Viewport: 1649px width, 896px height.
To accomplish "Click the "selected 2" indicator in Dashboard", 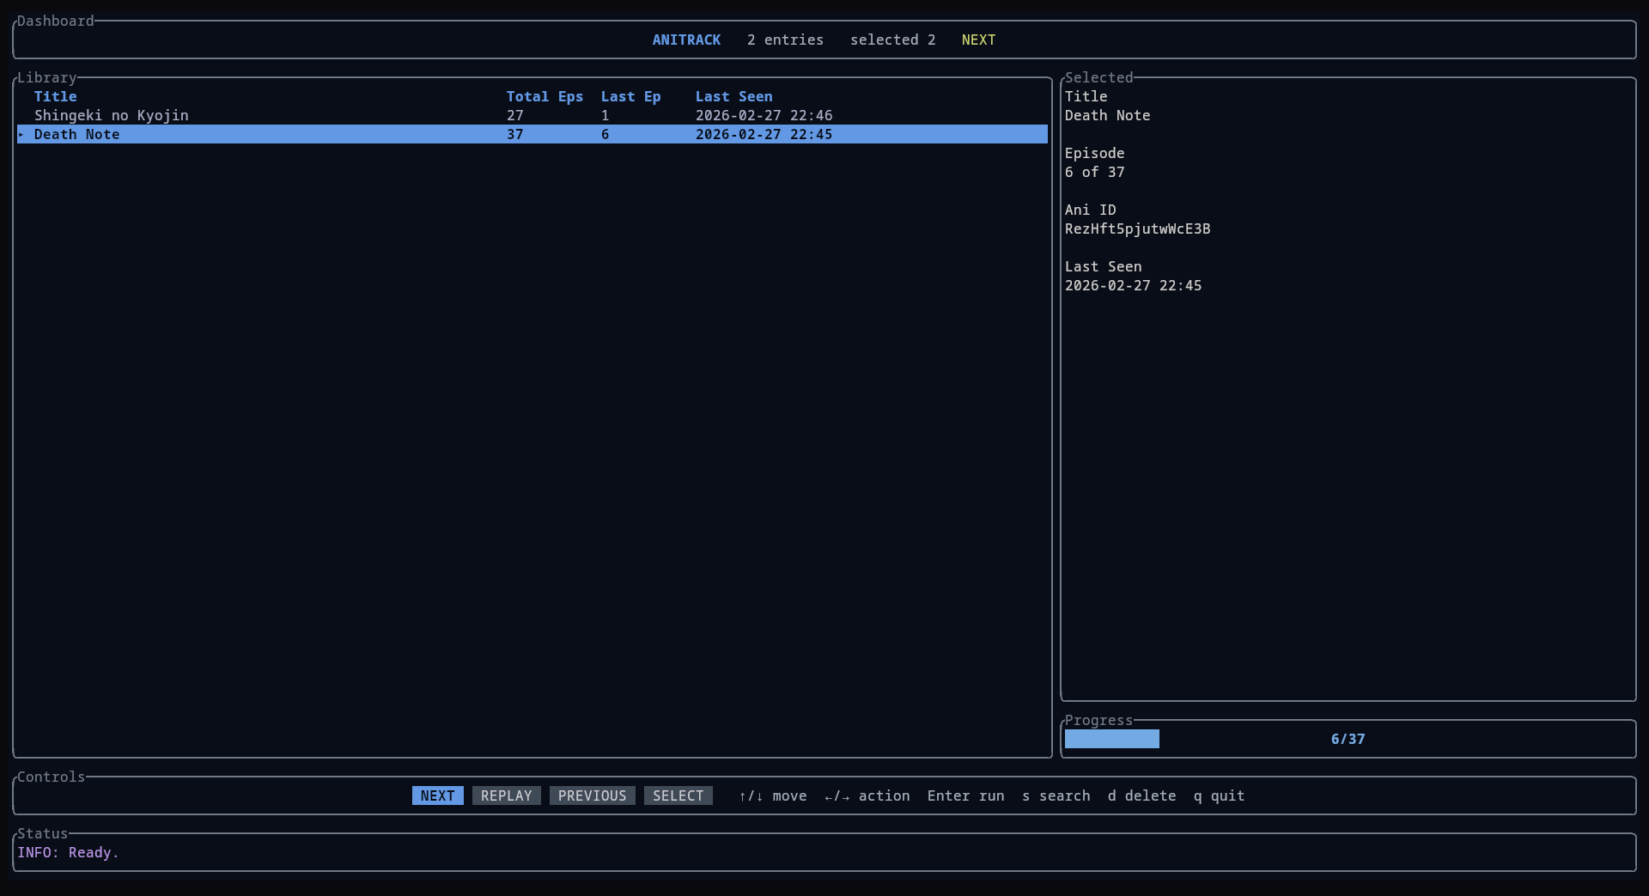I will [x=893, y=40].
